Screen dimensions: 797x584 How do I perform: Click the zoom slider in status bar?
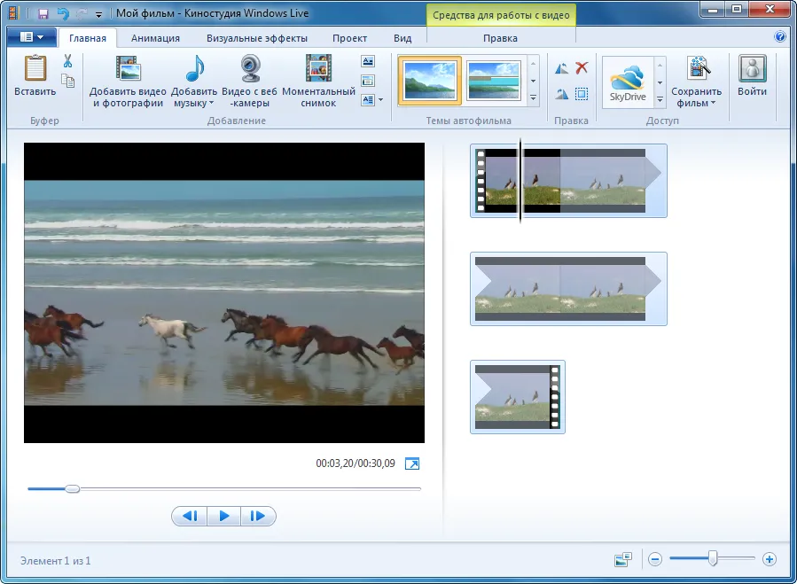[x=713, y=558]
